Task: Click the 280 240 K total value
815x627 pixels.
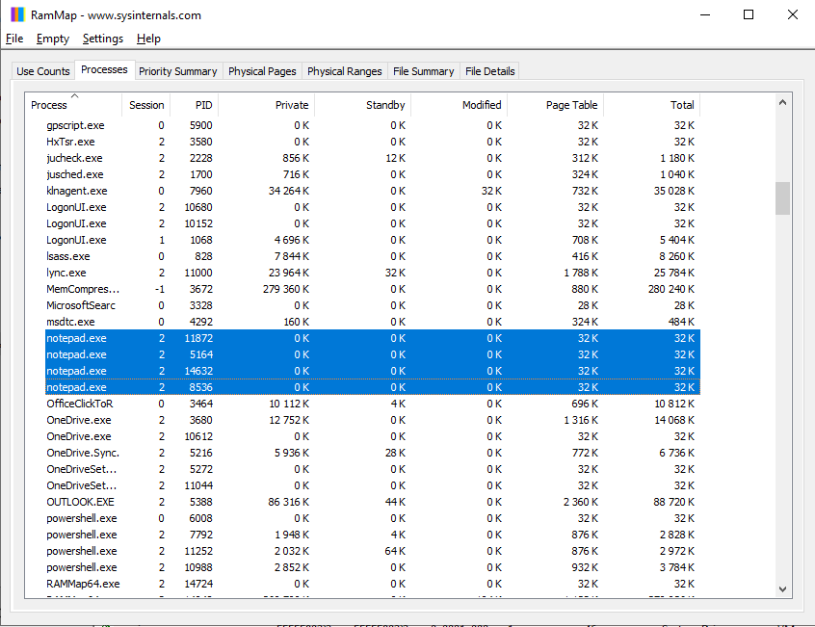Action: [671, 289]
